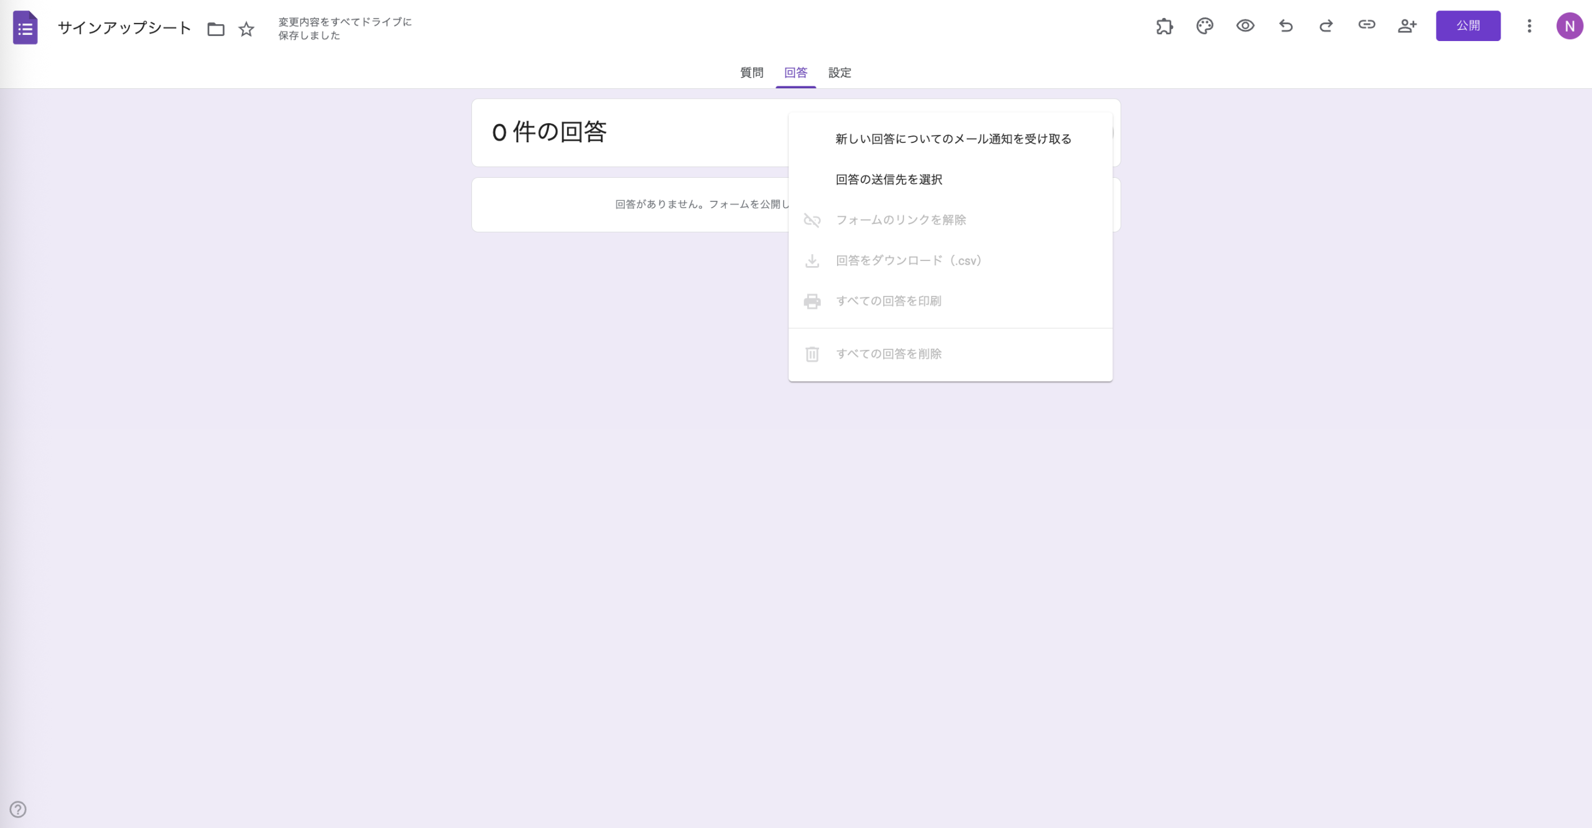The image size is (1592, 828).
Task: Open the help question mark button
Action: pos(18,809)
